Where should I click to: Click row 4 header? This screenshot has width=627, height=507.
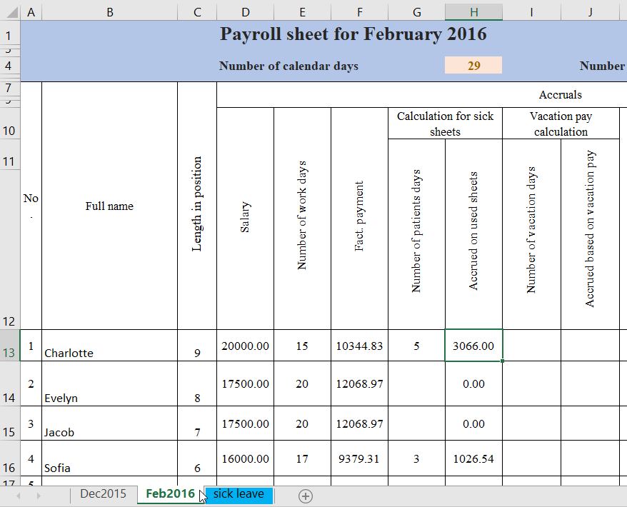pyautogui.click(x=8, y=65)
